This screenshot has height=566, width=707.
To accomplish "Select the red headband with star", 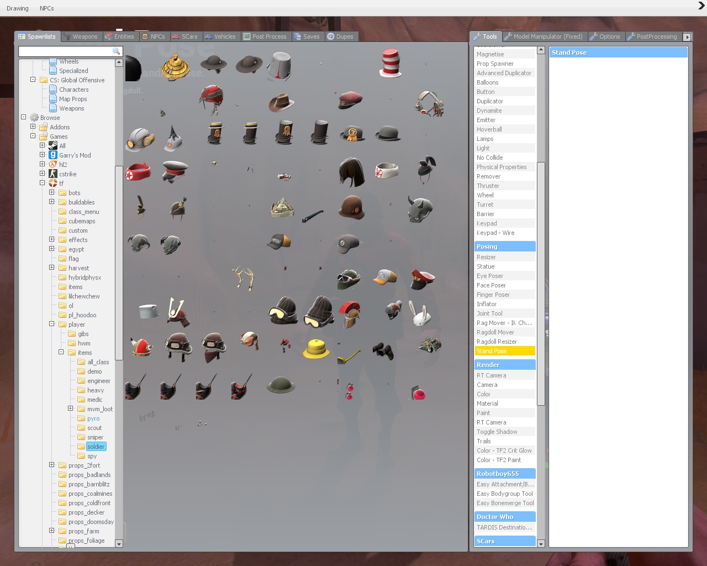I will tap(138, 171).
